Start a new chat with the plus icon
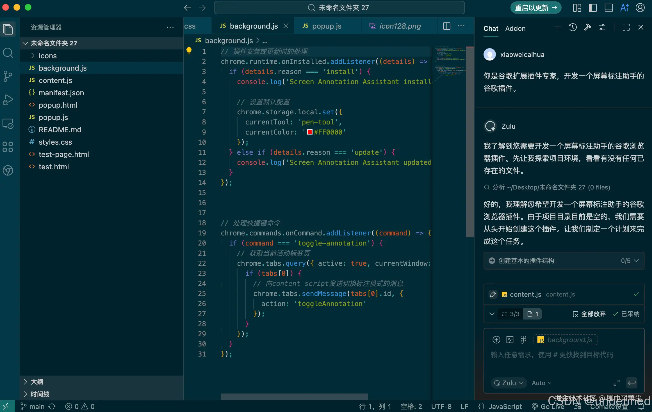This screenshot has height=412, width=652. 558,27
